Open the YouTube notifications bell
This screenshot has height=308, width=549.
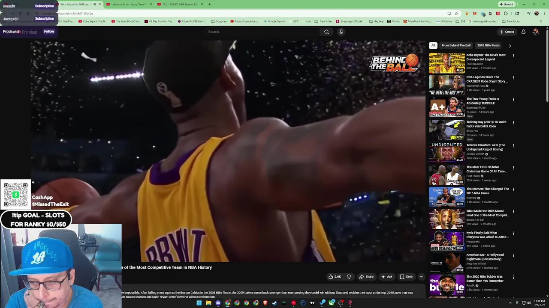tap(523, 32)
